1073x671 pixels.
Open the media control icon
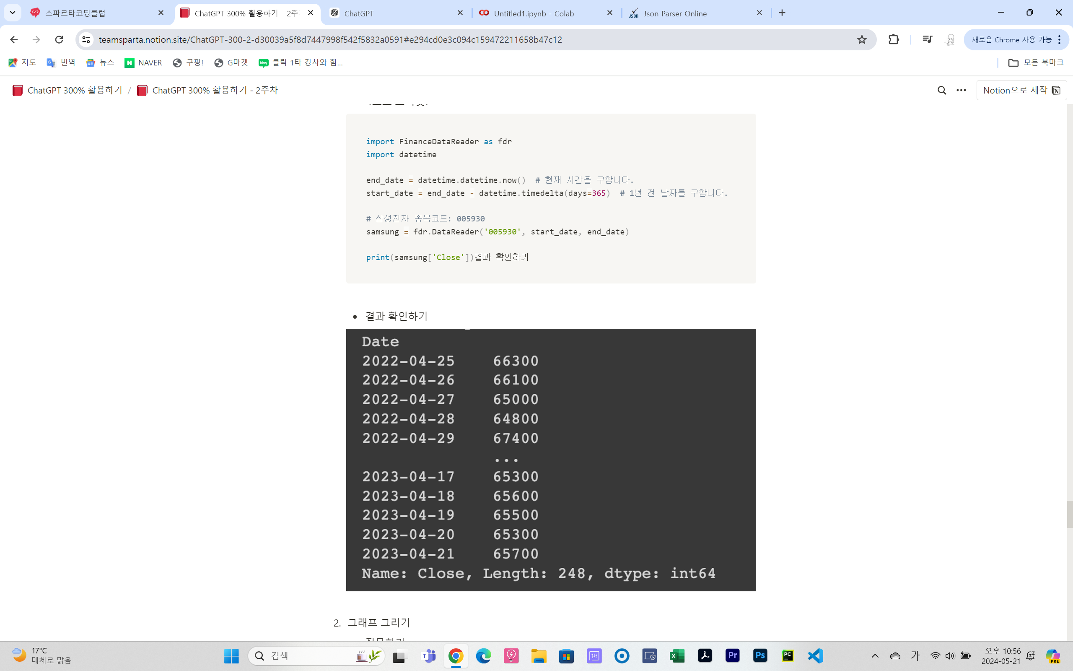(927, 39)
